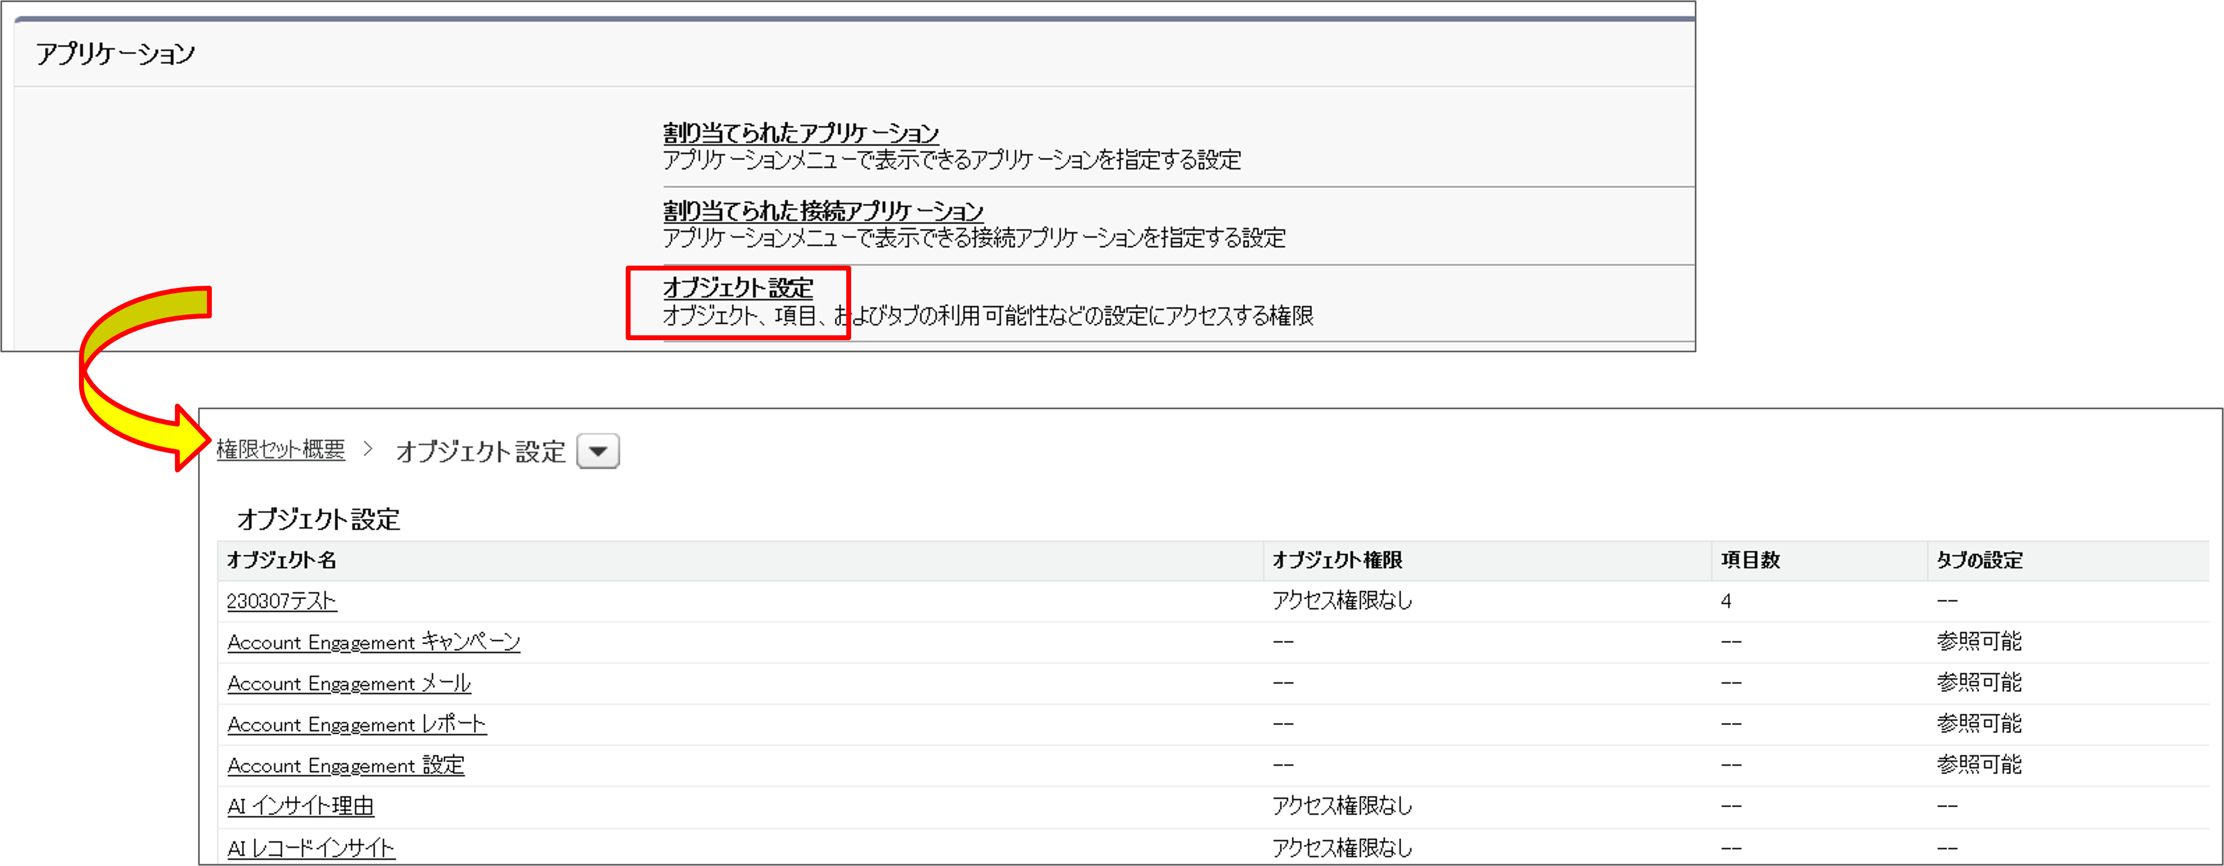Select 参照可能 in Account Engagement メール row

[x=1979, y=683]
